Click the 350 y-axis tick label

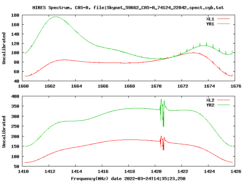coord(15,106)
